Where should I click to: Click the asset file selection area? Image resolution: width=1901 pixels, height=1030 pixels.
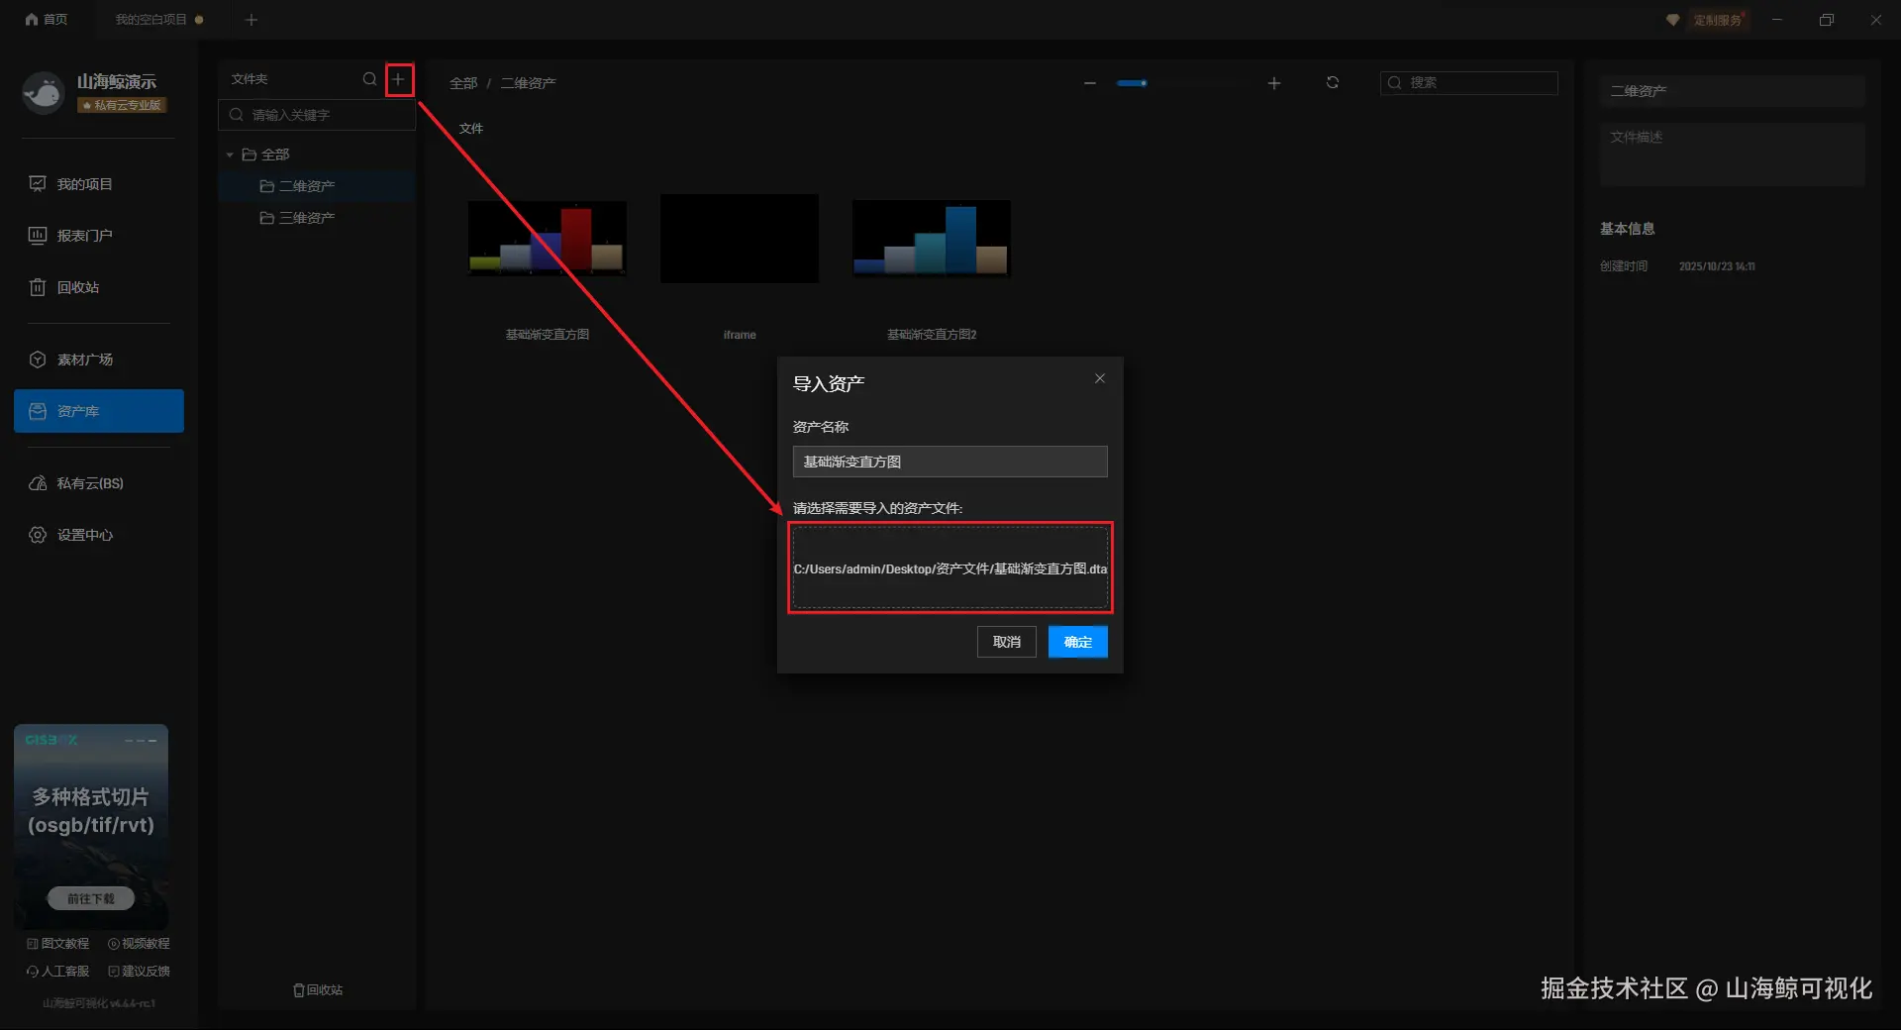click(x=950, y=567)
